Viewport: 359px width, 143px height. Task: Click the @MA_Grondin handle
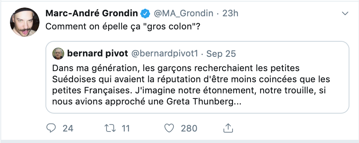tap(183, 14)
